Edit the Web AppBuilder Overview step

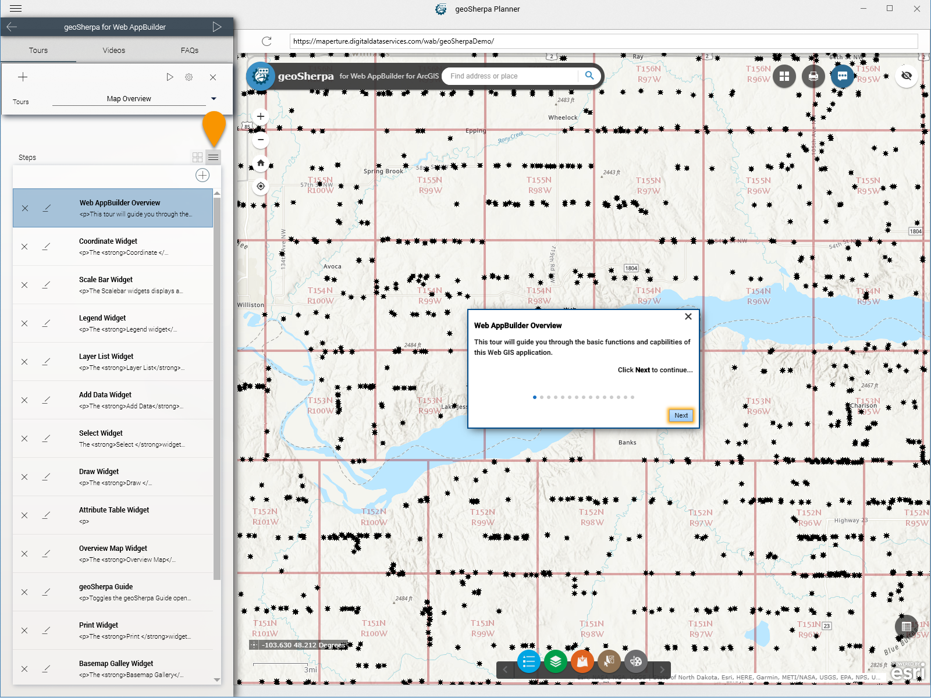pos(47,208)
